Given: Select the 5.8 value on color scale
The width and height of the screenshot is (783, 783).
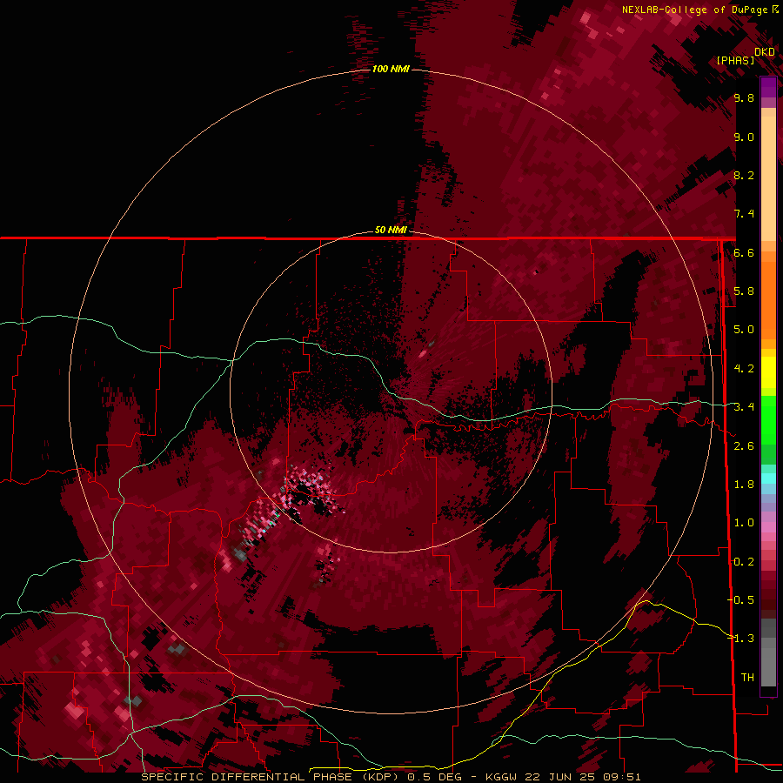Looking at the screenshot, I should point(744,291).
